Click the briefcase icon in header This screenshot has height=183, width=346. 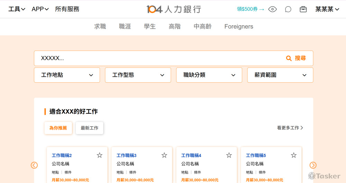tap(303, 9)
